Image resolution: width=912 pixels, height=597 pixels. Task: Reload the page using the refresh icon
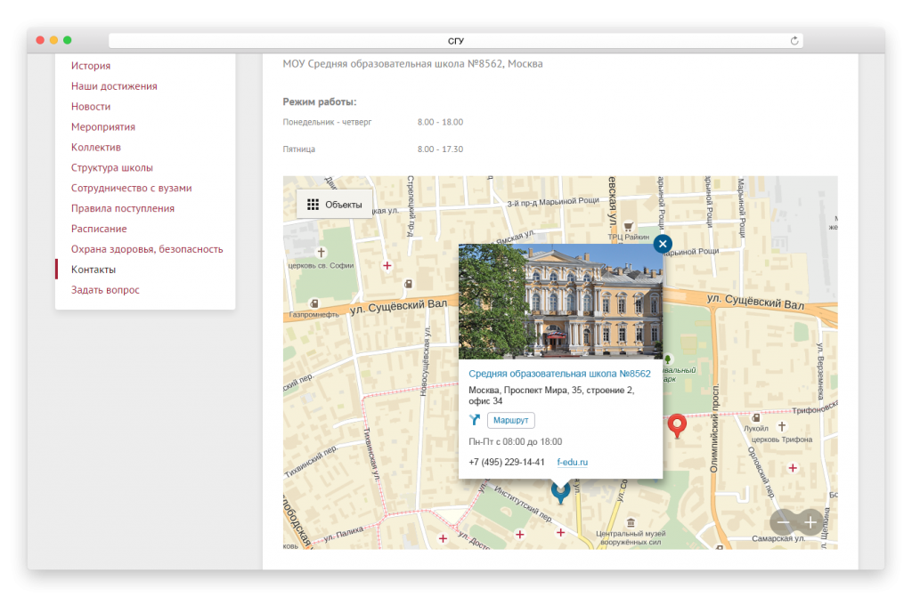(794, 41)
